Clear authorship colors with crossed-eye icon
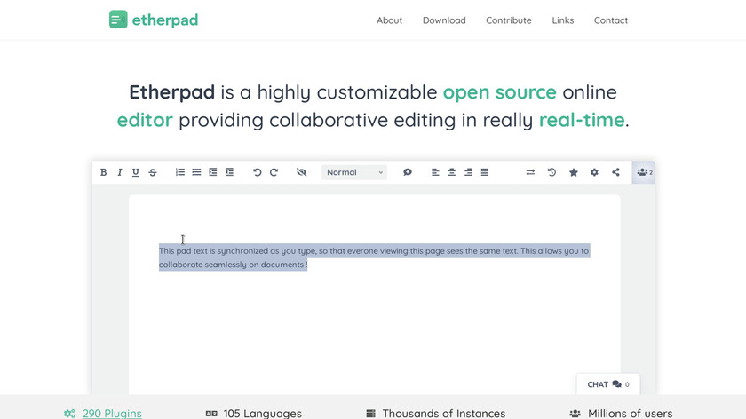Screen dimensions: 746x419 click(x=302, y=172)
